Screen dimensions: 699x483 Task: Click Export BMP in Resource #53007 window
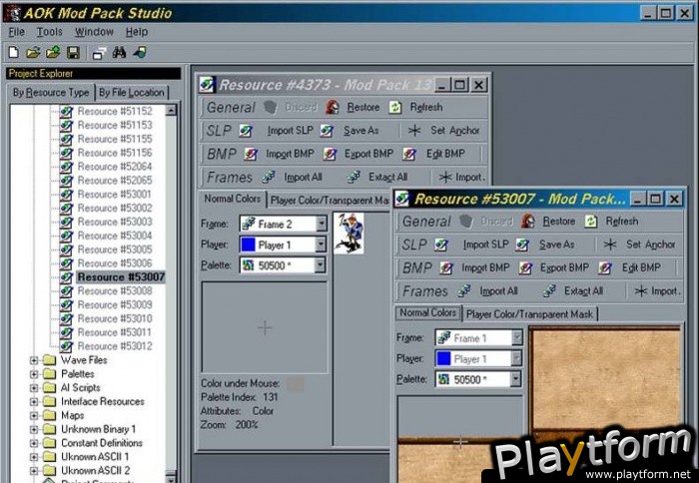tap(554, 267)
